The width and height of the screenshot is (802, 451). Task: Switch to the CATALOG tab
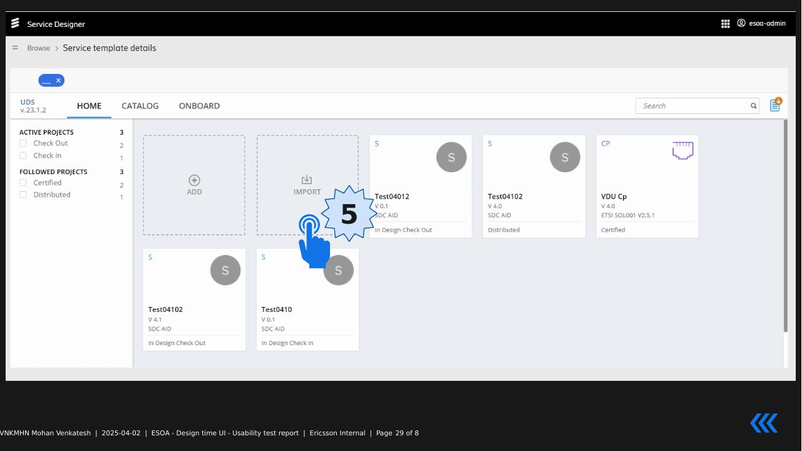tap(140, 106)
